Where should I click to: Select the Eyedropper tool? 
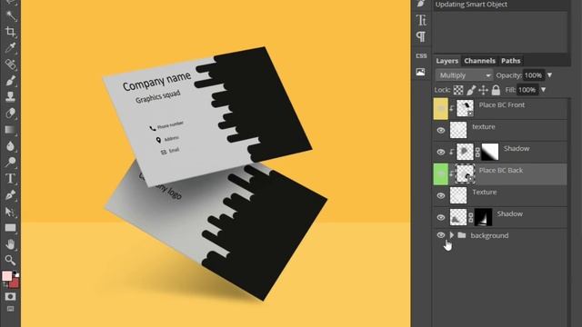click(10, 48)
